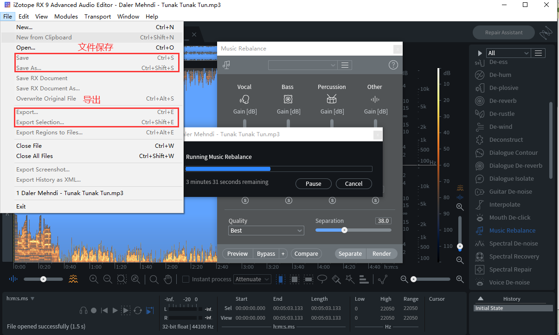559x335 pixels.
Task: Select the grab hand tool
Action: point(168,279)
